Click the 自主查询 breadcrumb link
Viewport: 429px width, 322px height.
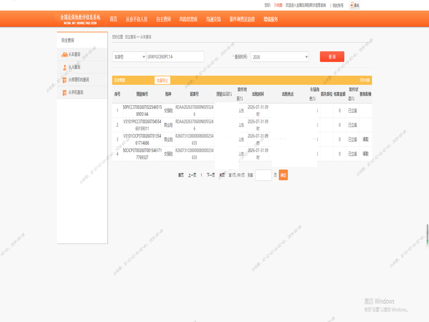pyautogui.click(x=130, y=37)
